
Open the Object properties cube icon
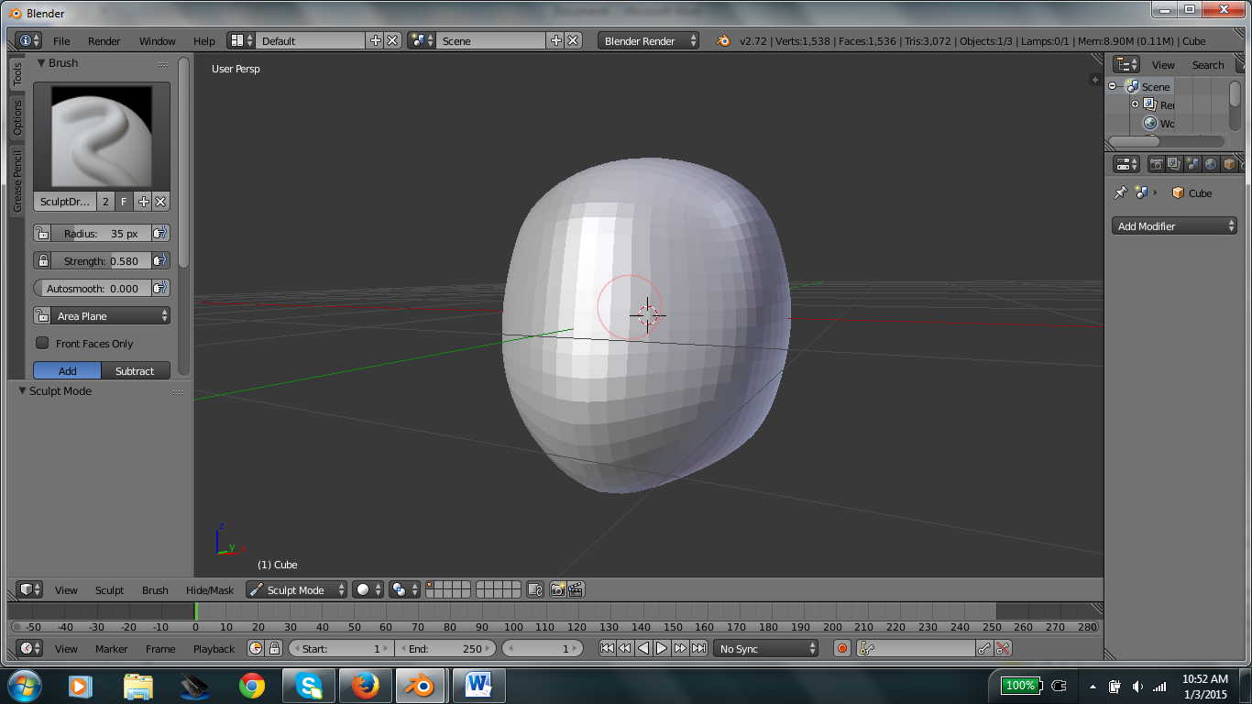pyautogui.click(x=1228, y=163)
